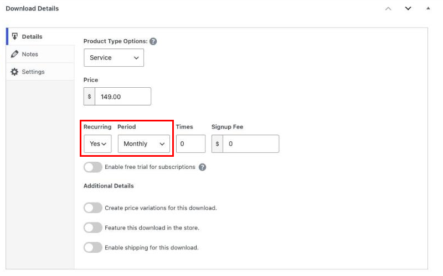The height and width of the screenshot is (276, 443).
Task: Show help for Product Type Options
Action: [x=153, y=41]
